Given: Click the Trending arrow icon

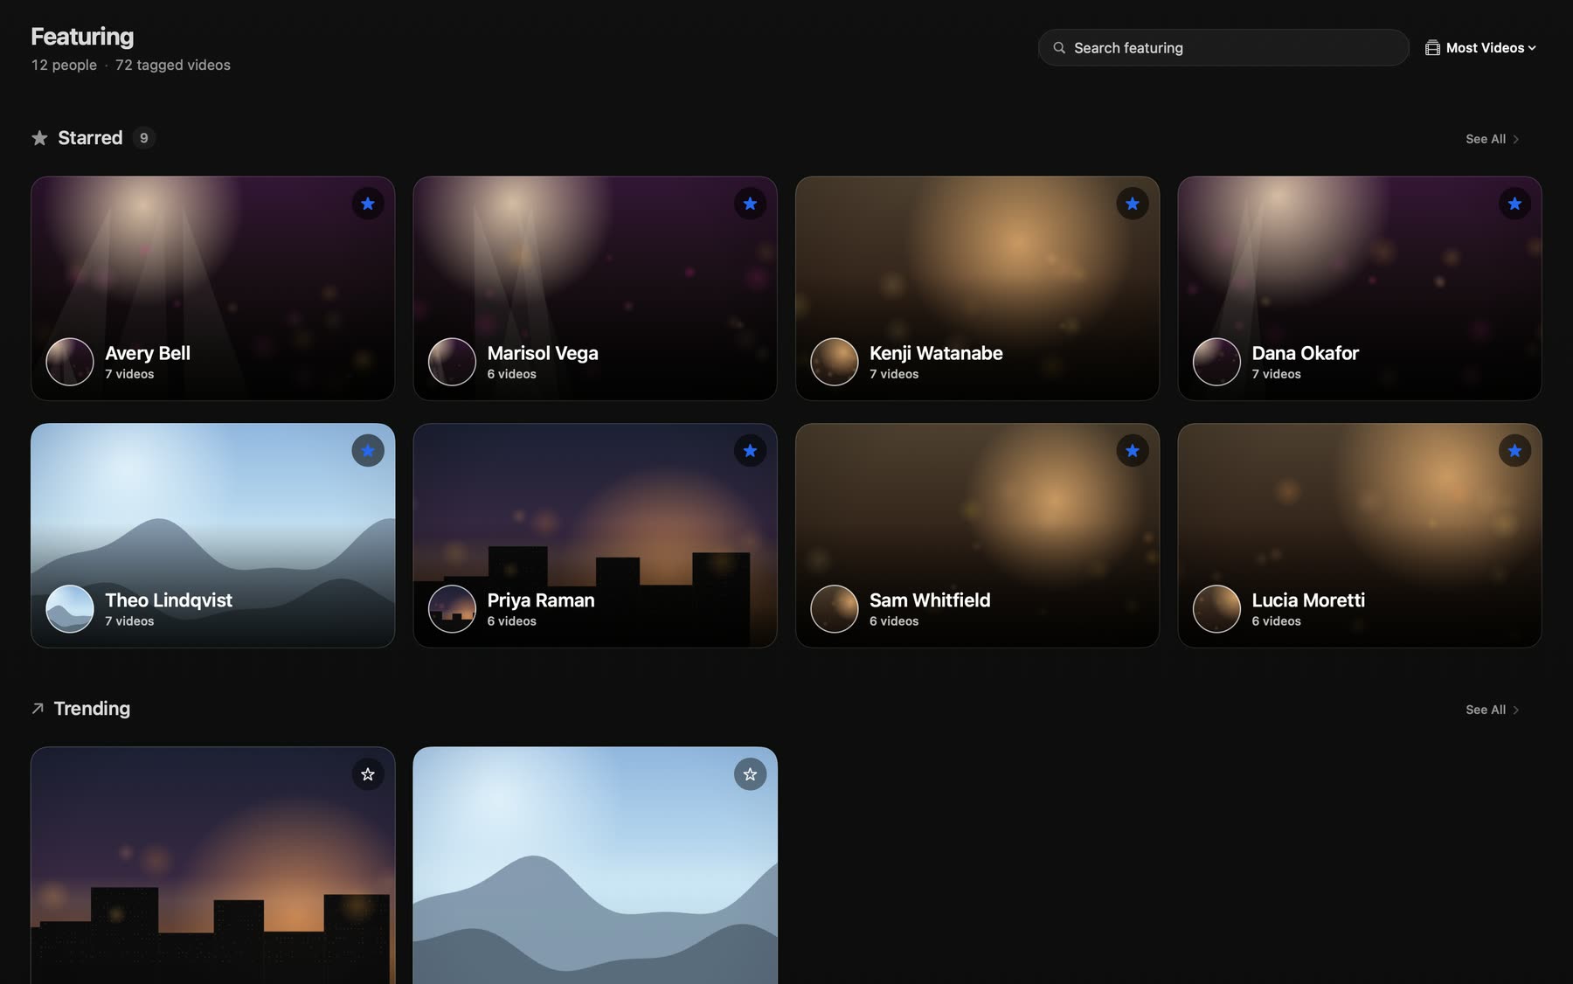Looking at the screenshot, I should point(38,708).
